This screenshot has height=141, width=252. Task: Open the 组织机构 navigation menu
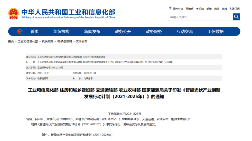[61, 31]
